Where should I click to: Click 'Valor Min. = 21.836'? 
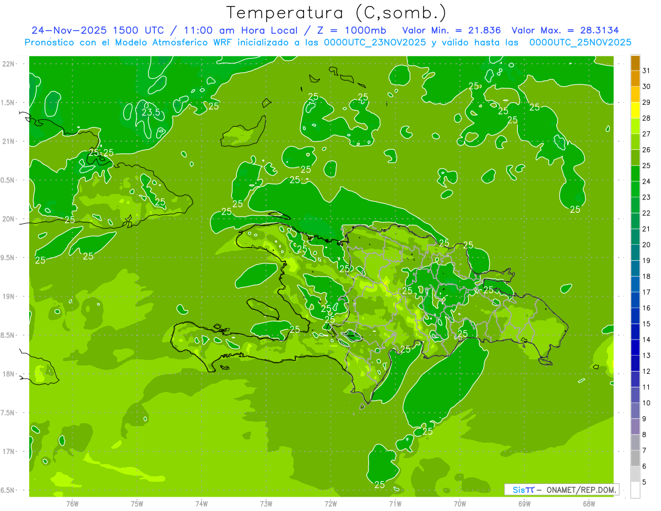click(x=452, y=30)
